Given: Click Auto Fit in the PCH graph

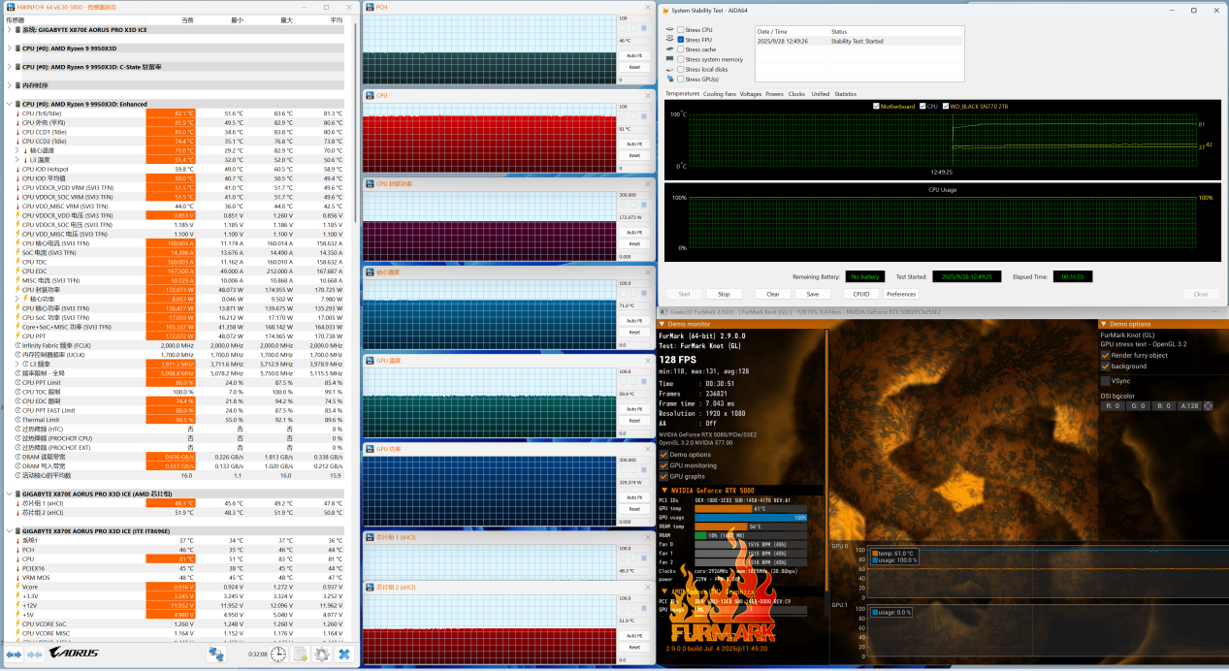Looking at the screenshot, I should [633, 55].
